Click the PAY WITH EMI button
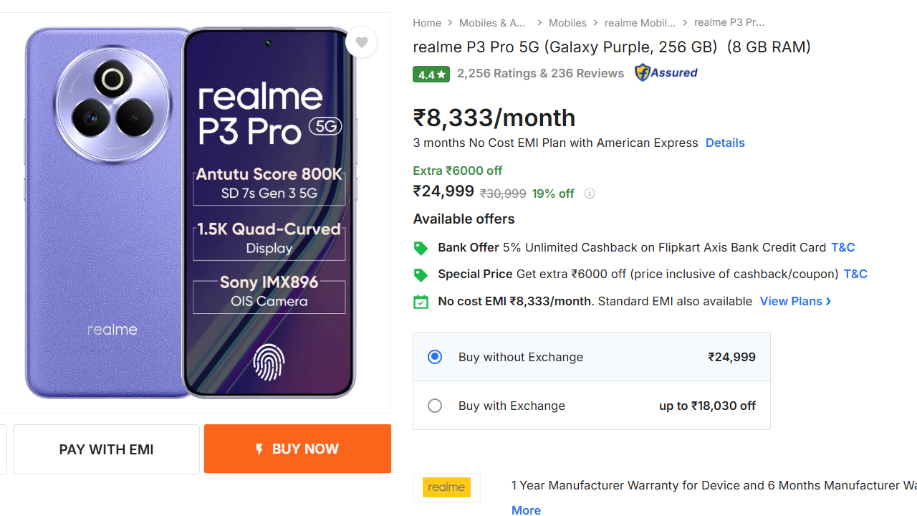The image size is (917, 516). tap(106, 449)
